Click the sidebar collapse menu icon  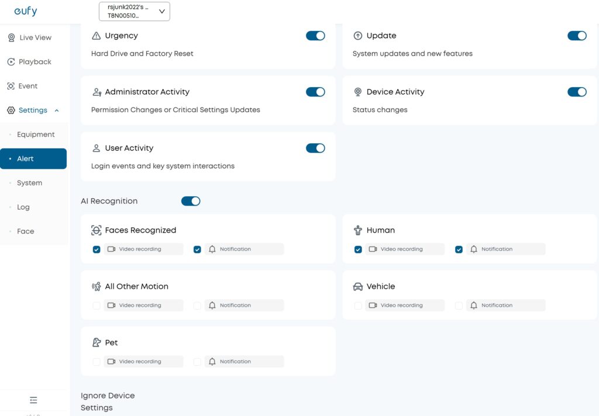point(33,400)
